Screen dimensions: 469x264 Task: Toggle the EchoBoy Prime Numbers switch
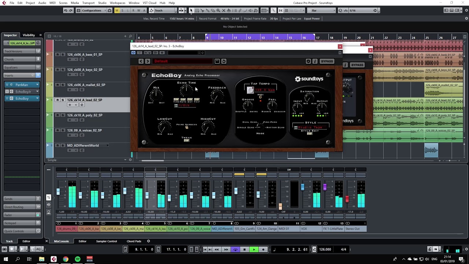click(187, 128)
